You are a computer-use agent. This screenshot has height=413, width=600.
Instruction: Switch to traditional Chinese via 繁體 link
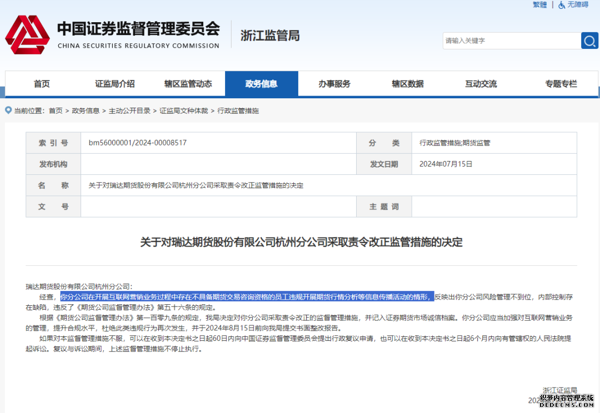pyautogui.click(x=540, y=4)
